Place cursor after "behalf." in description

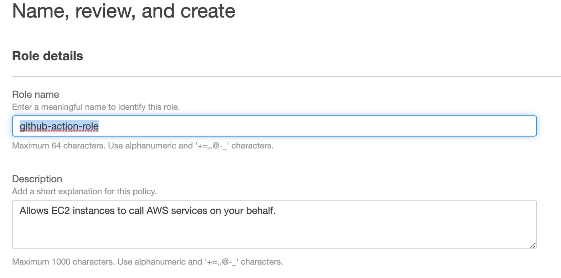[276, 211]
